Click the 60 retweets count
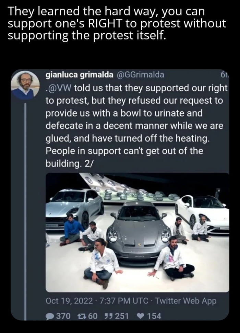Image resolution: width=240 pixels, height=333 pixels. coord(93,316)
